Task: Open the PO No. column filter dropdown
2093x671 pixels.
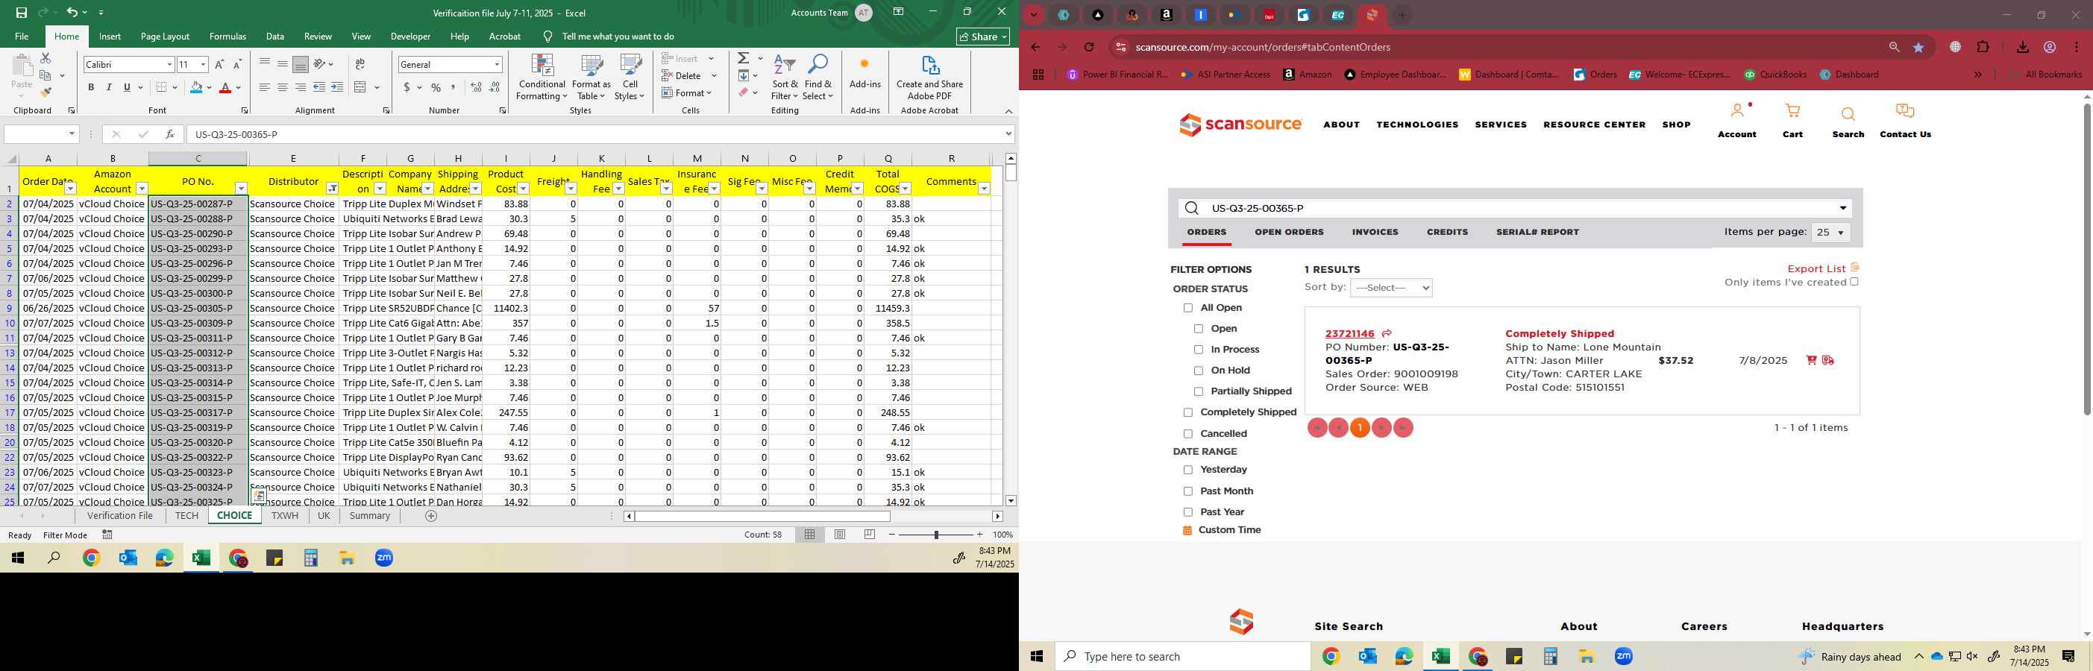Action: [x=240, y=189]
